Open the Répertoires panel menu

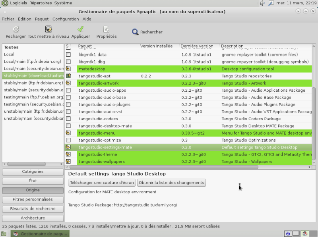[x=41, y=3]
